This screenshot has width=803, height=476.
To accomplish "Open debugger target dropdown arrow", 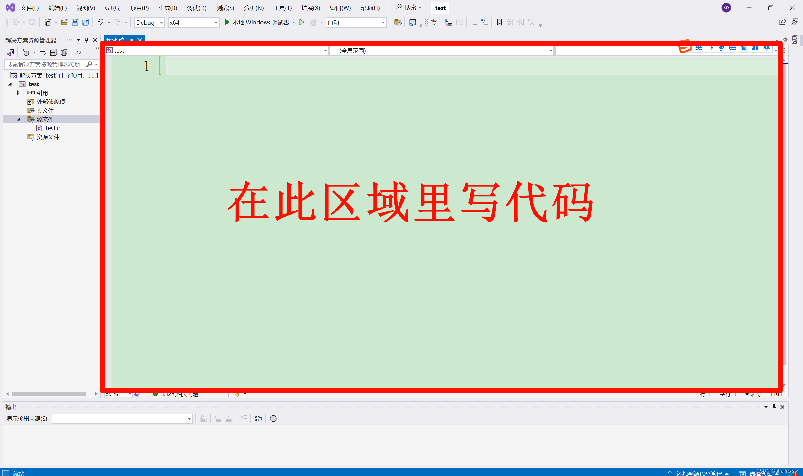I will 293,23.
